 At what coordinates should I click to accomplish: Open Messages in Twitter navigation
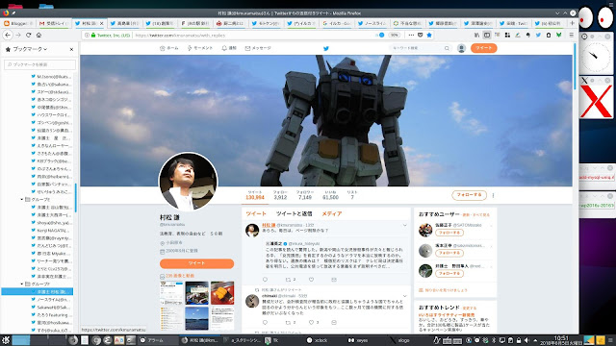258,48
